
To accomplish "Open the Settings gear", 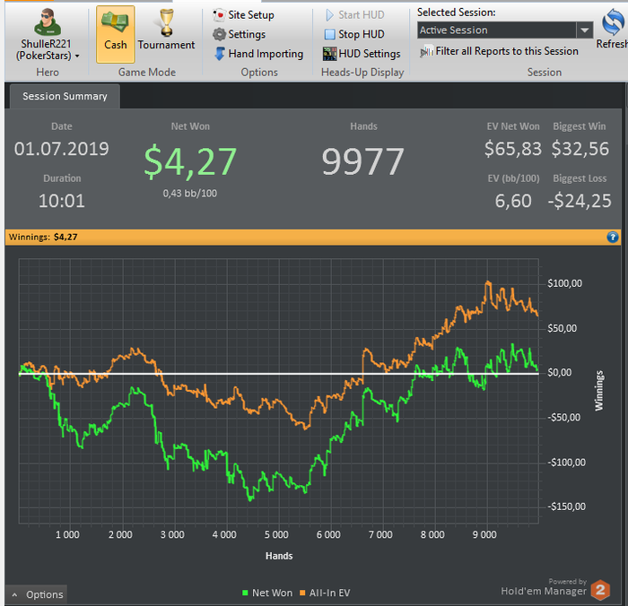I will tap(219, 34).
